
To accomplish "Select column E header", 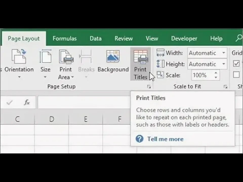I will click(x=86, y=119).
